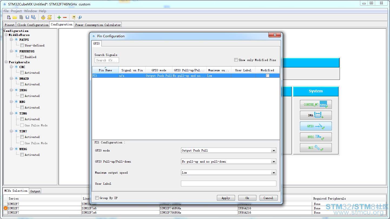Click the CRC cube icon in tree
Image resolution: width=390 pixels, height=219 pixels.
(x=16, y=67)
